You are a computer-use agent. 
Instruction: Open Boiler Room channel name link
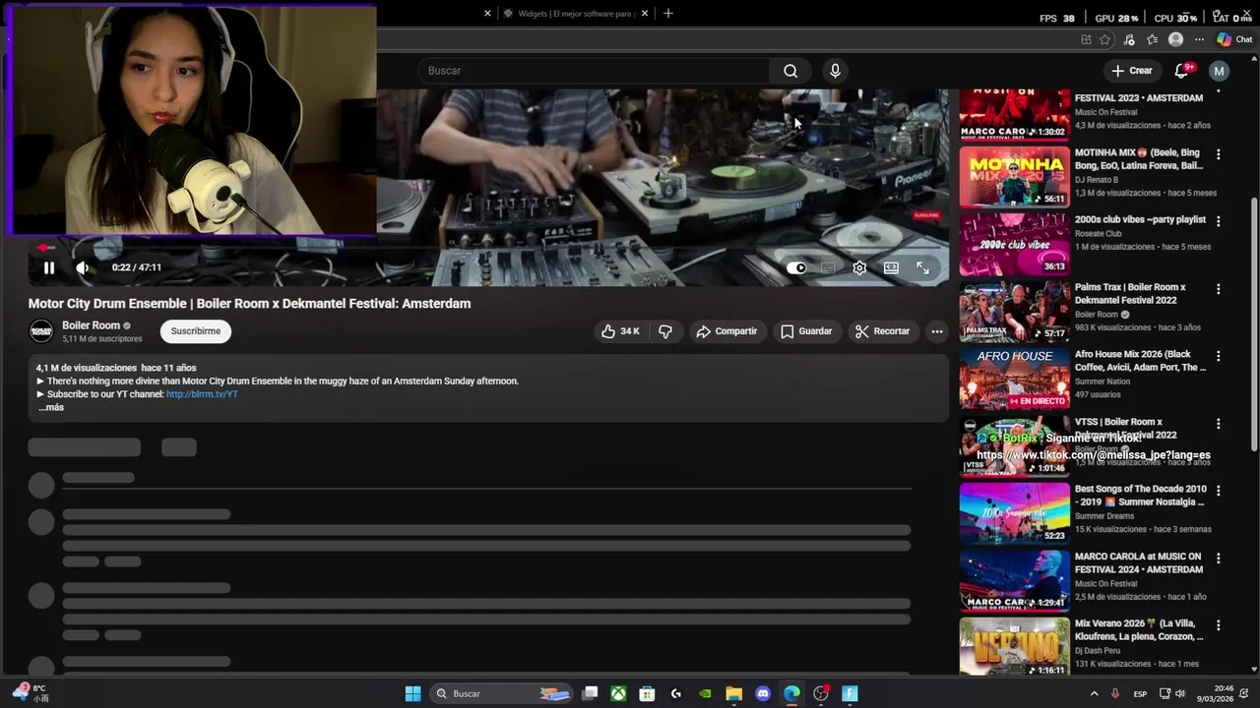click(91, 325)
